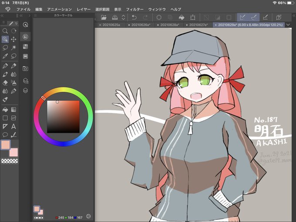The width and height of the screenshot is (296, 222).
Task: Select the Gradient tool
Action: tap(13, 110)
